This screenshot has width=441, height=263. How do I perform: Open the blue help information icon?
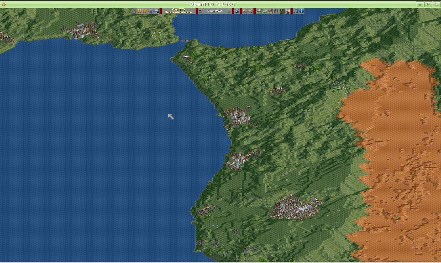point(302,11)
